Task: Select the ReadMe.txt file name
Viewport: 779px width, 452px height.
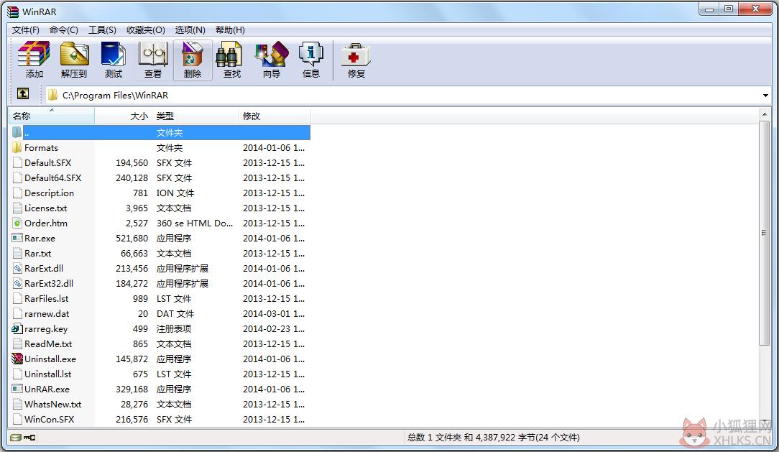Action: 48,343
